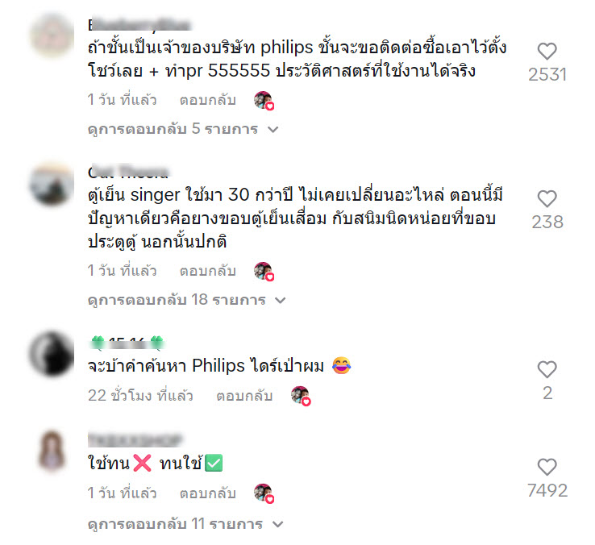The height and width of the screenshot is (545, 595).
Task: Reply to the ใช้ทน ทนใช้ comment
Action: (x=207, y=493)
